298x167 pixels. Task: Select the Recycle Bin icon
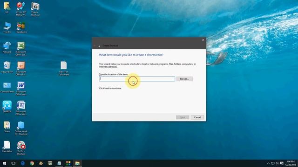click(7, 67)
